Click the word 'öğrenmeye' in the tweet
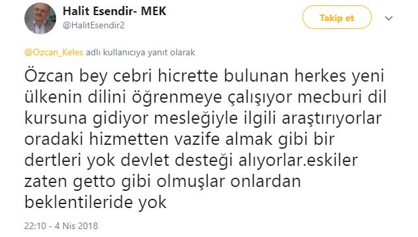Image resolution: width=418 pixels, height=237 pixels. tap(177, 97)
